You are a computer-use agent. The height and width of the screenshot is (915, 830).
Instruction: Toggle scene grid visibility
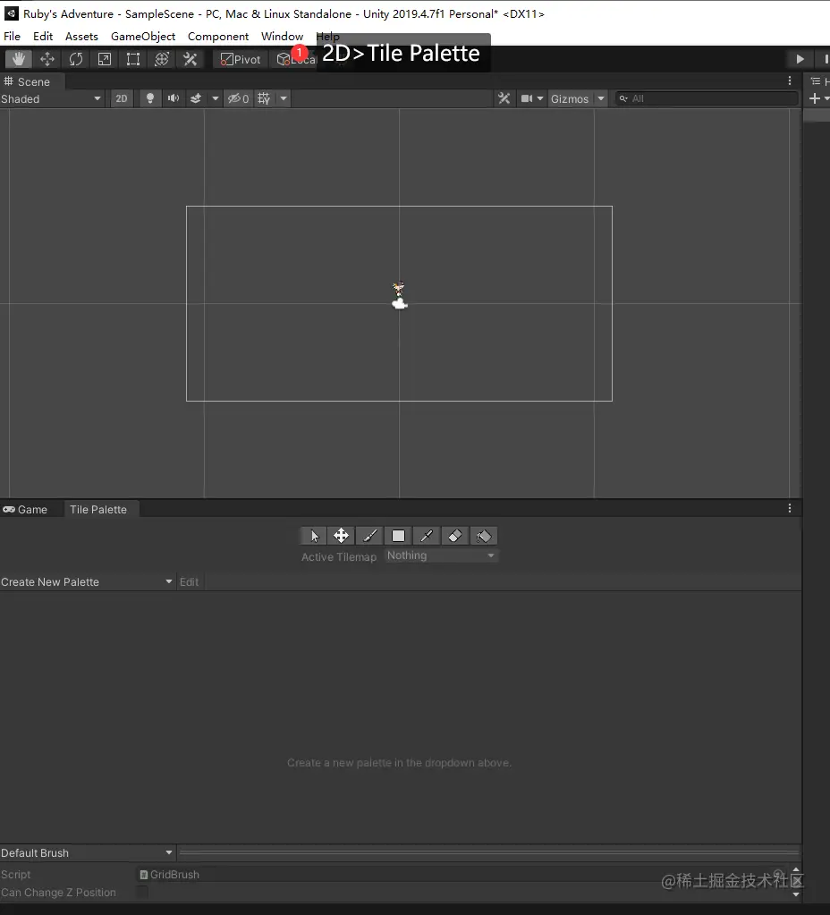[x=264, y=98]
